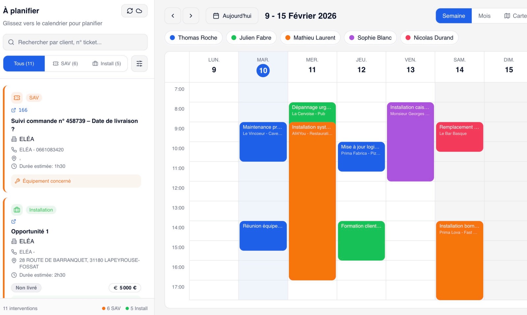This screenshot has height=315, width=527.
Task: Click the clock icon beside Durée estimée: 1h30
Action: pos(14,166)
